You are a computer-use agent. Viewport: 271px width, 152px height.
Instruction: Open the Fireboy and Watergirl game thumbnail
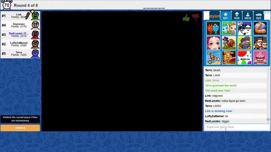(213, 28)
